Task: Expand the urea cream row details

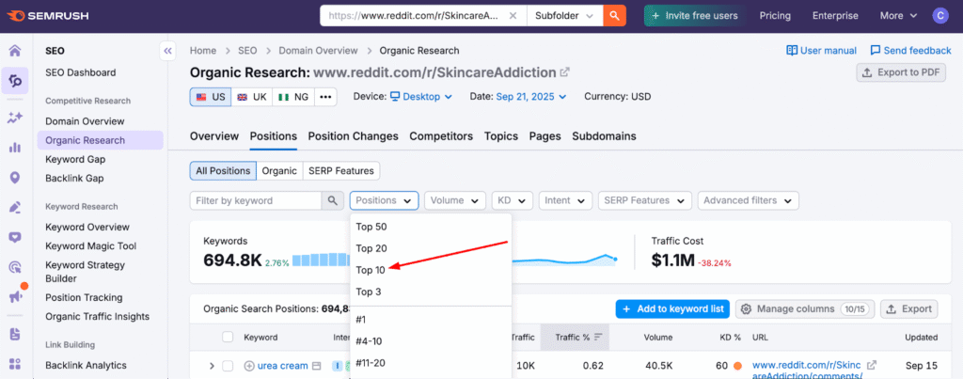Action: click(212, 366)
